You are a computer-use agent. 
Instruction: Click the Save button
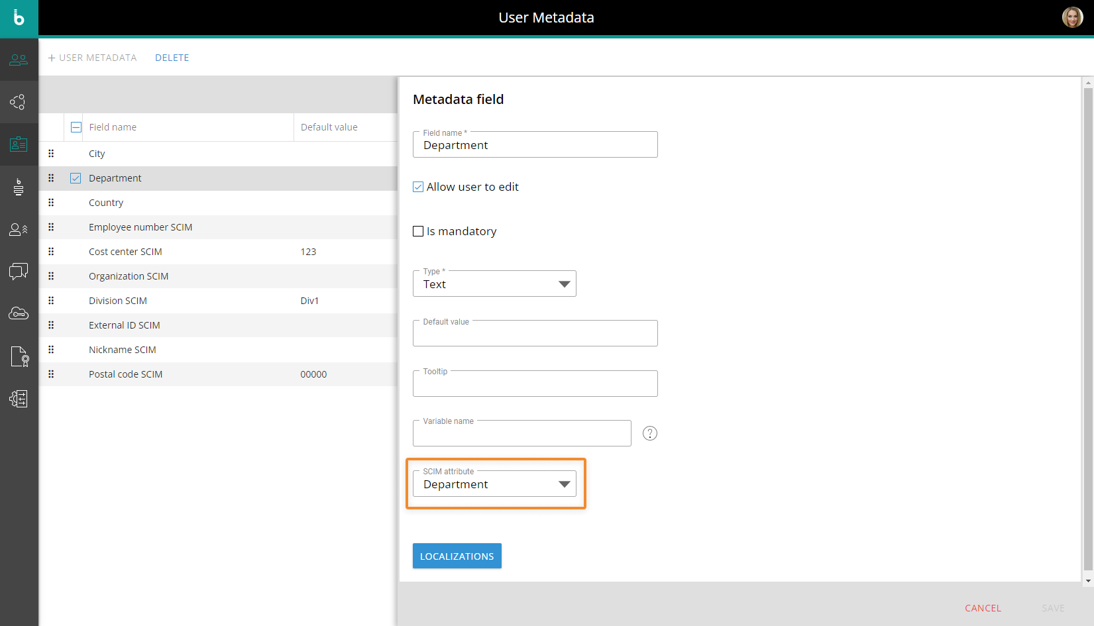pyautogui.click(x=1053, y=608)
